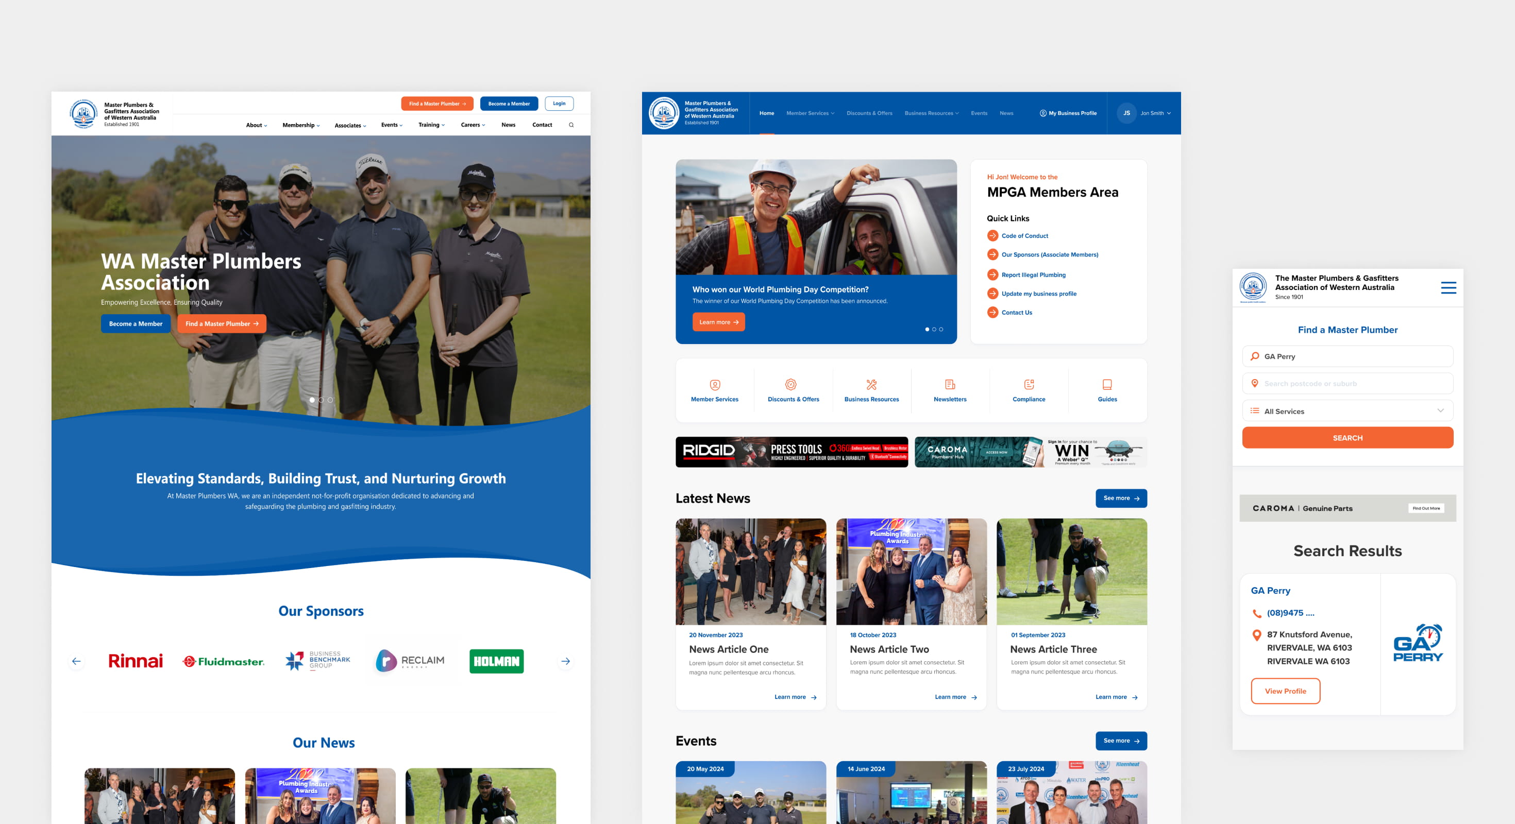Click the postcode or suburb search field
The image size is (1515, 824).
(x=1348, y=383)
